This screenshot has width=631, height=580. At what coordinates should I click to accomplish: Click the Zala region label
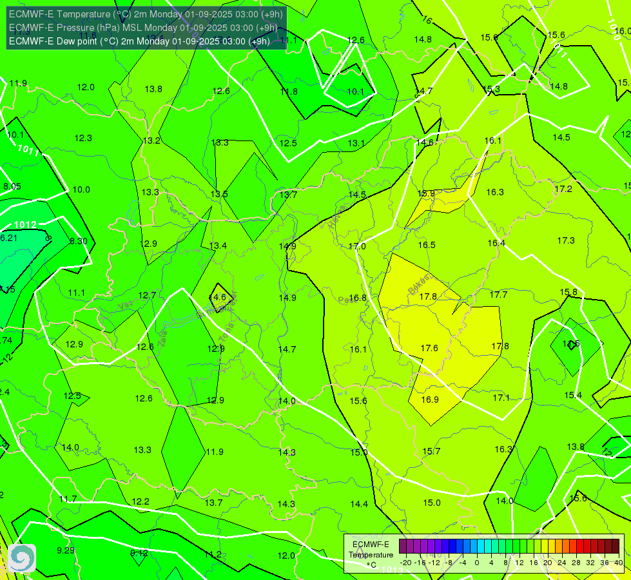pyautogui.click(x=162, y=338)
